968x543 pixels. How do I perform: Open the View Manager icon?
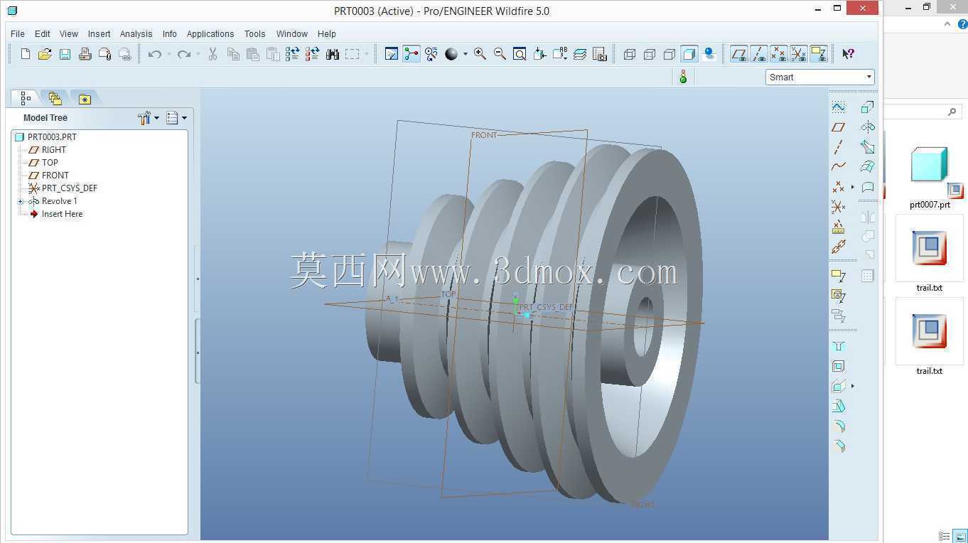click(599, 54)
